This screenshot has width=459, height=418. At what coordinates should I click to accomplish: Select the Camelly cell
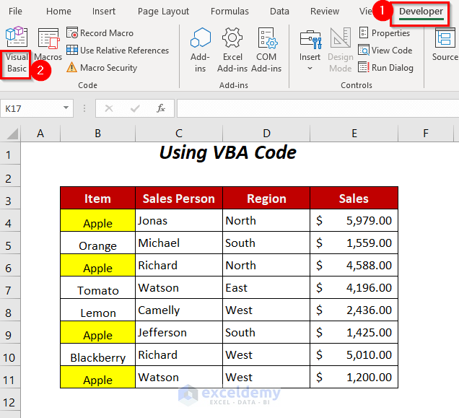(179, 310)
